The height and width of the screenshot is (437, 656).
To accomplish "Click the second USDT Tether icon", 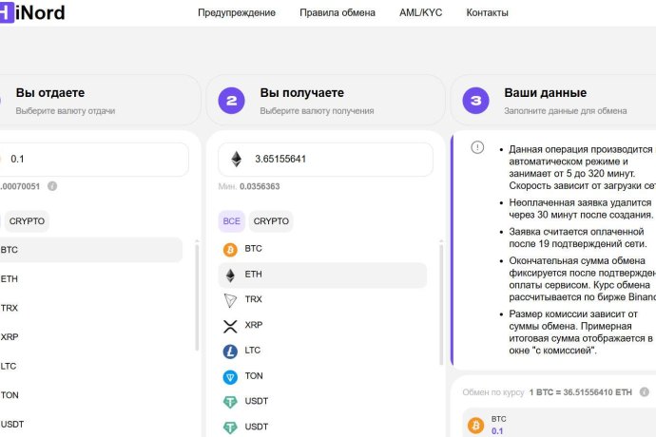I will [230, 427].
